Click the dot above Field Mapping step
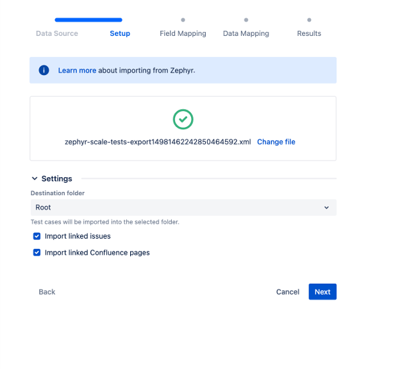393x369 pixels. [x=183, y=20]
